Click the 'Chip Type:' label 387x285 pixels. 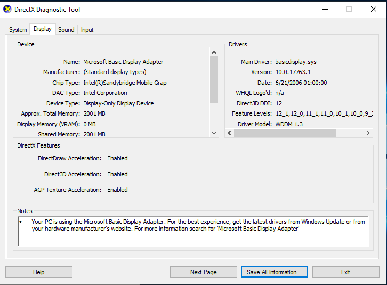point(66,83)
